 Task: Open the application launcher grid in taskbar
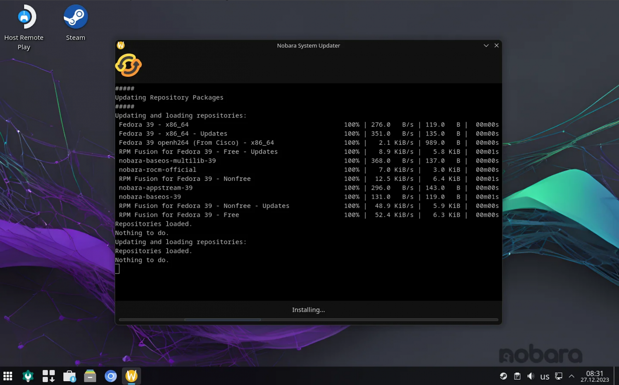[x=8, y=376]
